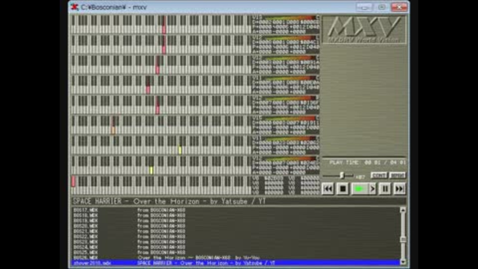Viewport: 478px width, 269px height.
Task: Click the button to the right of CONT
Action: [x=397, y=175]
